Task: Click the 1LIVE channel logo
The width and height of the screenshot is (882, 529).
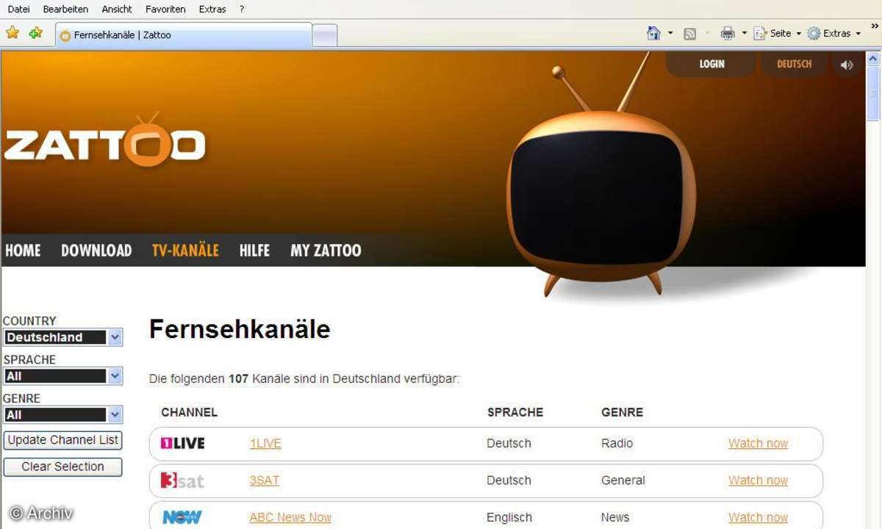Action: pos(182,443)
